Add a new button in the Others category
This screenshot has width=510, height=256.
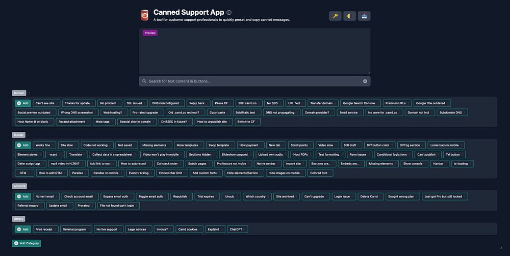point(23,229)
